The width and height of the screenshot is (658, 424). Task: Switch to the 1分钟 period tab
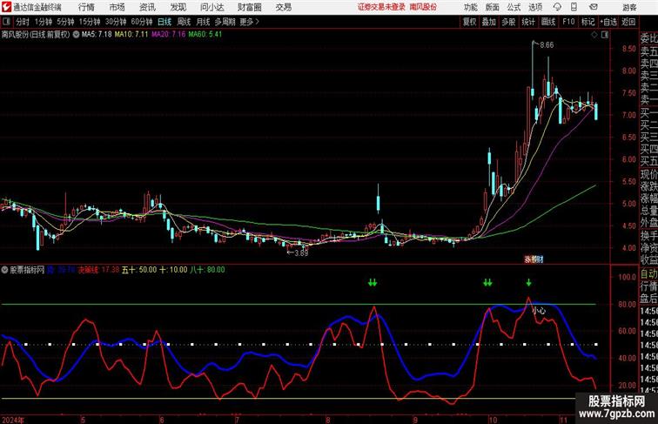pos(44,22)
